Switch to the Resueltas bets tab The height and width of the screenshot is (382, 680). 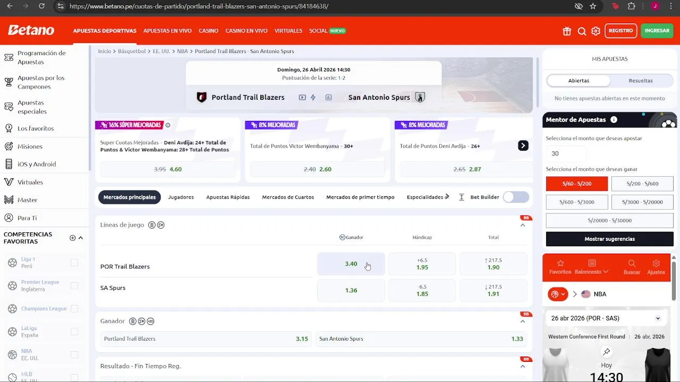pyautogui.click(x=641, y=81)
